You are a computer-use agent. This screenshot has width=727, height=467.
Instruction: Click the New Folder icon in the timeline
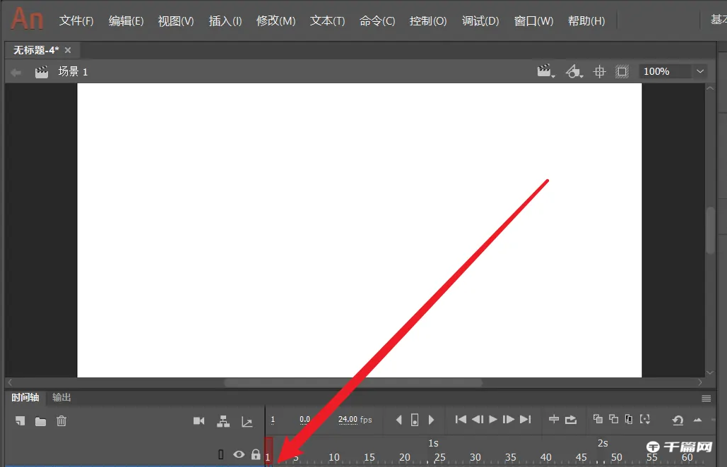pos(41,420)
